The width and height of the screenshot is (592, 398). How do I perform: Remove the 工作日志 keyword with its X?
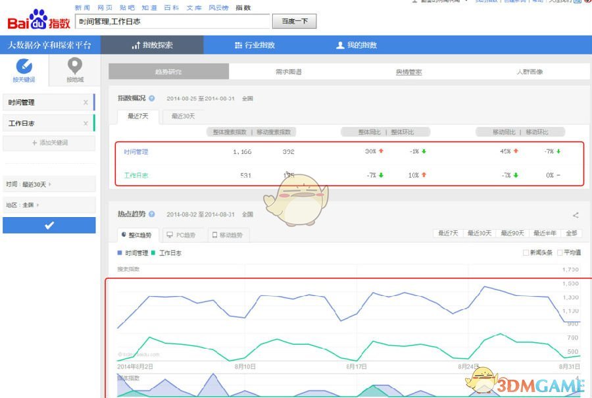coord(86,124)
